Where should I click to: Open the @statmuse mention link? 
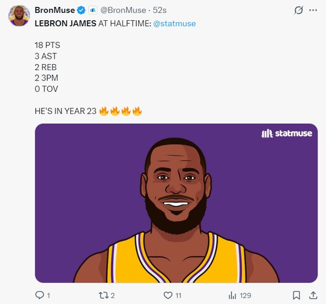click(174, 23)
